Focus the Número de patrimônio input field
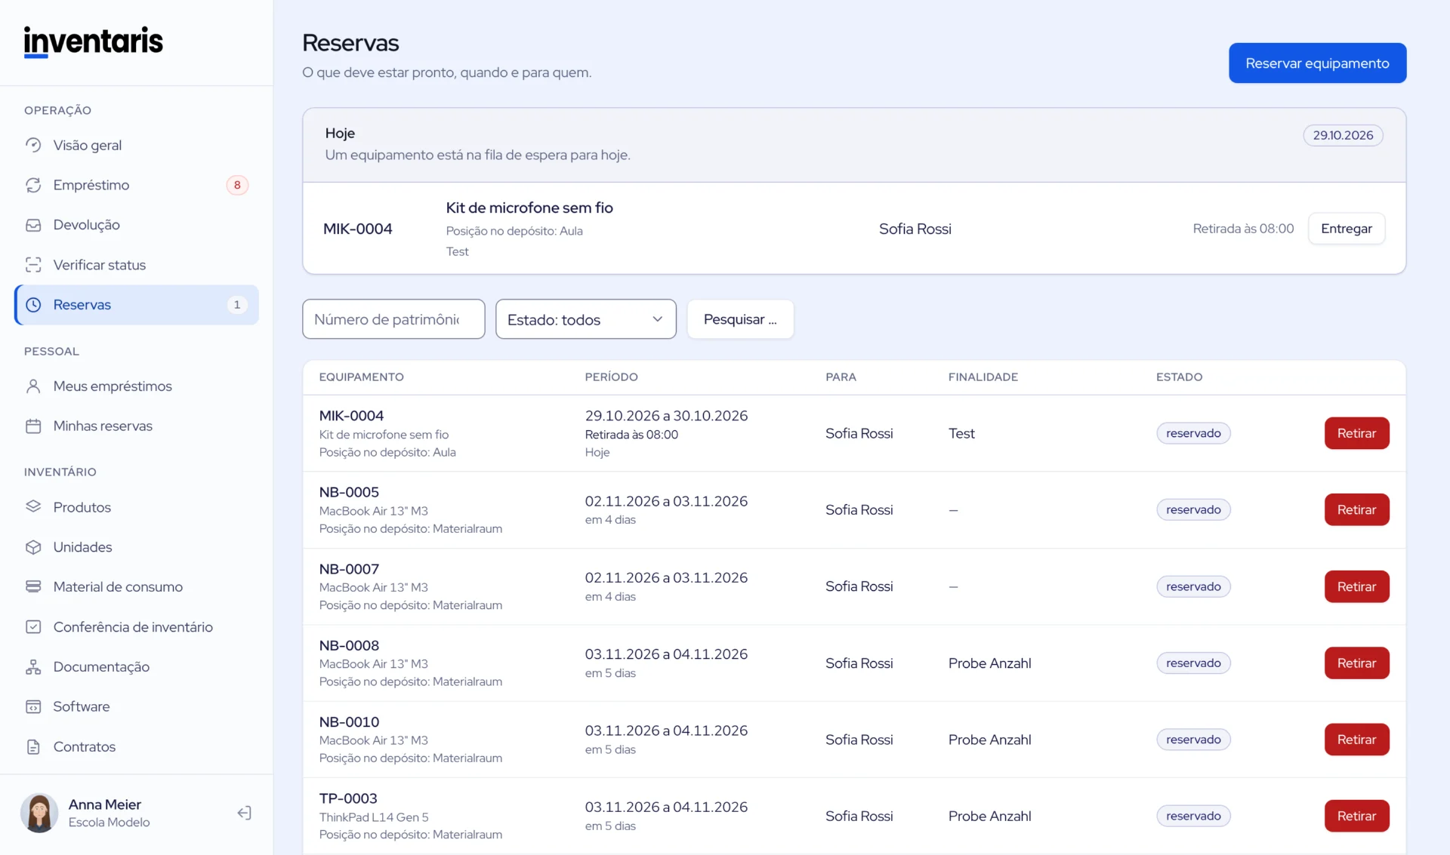 pos(393,319)
